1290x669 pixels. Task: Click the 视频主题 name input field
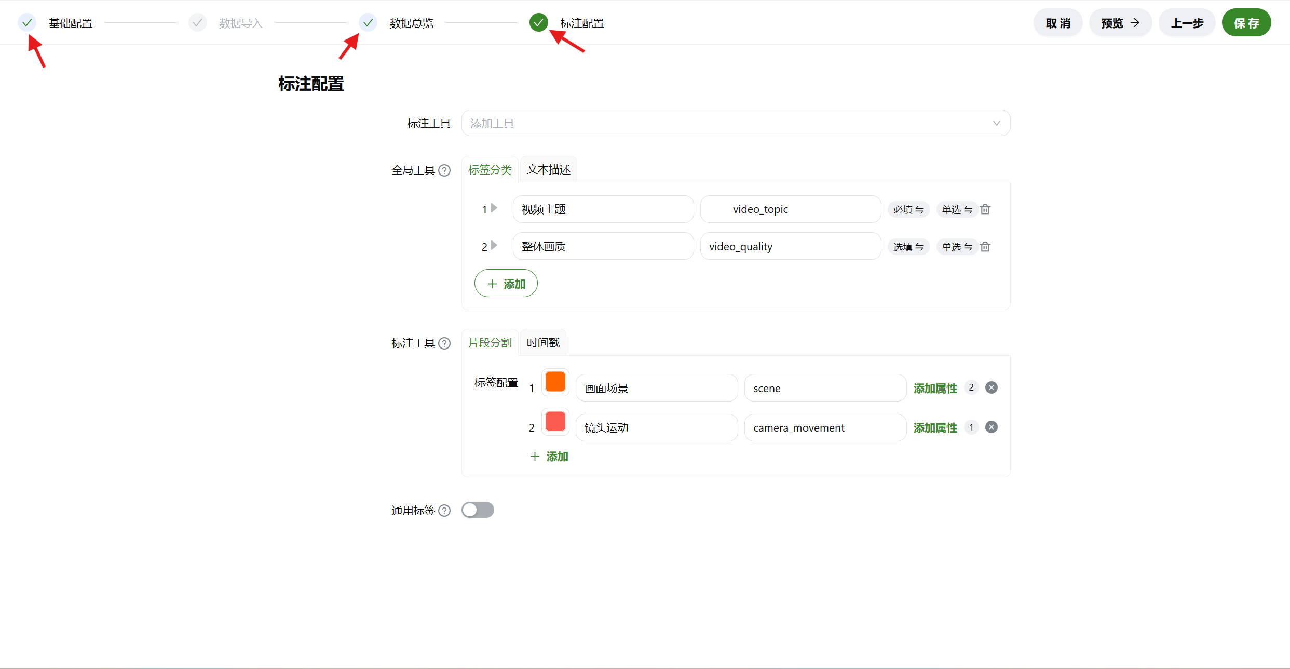coord(603,209)
